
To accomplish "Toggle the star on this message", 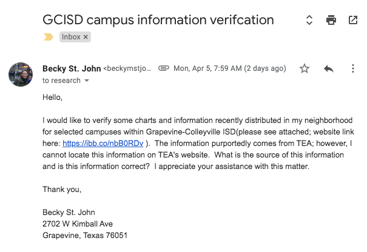I will pos(305,68).
